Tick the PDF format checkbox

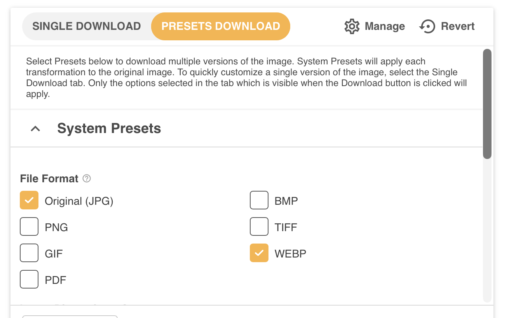pyautogui.click(x=29, y=279)
